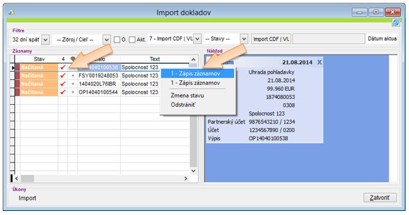Close the preview card with the blue X
The width and height of the screenshot is (409, 215).
click(x=319, y=62)
